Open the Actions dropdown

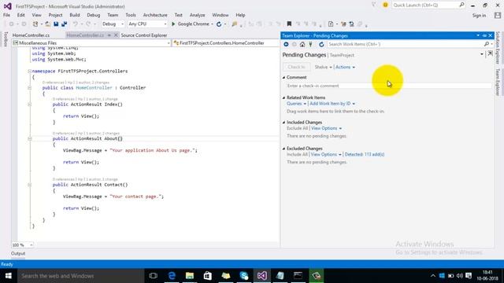click(x=345, y=67)
